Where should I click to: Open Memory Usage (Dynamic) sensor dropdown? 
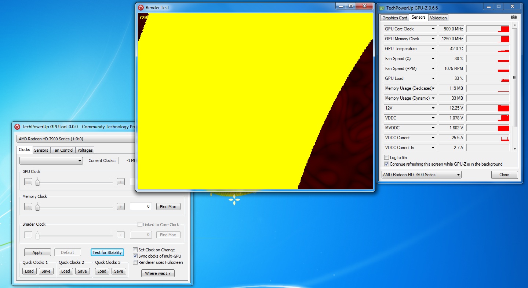(433, 98)
